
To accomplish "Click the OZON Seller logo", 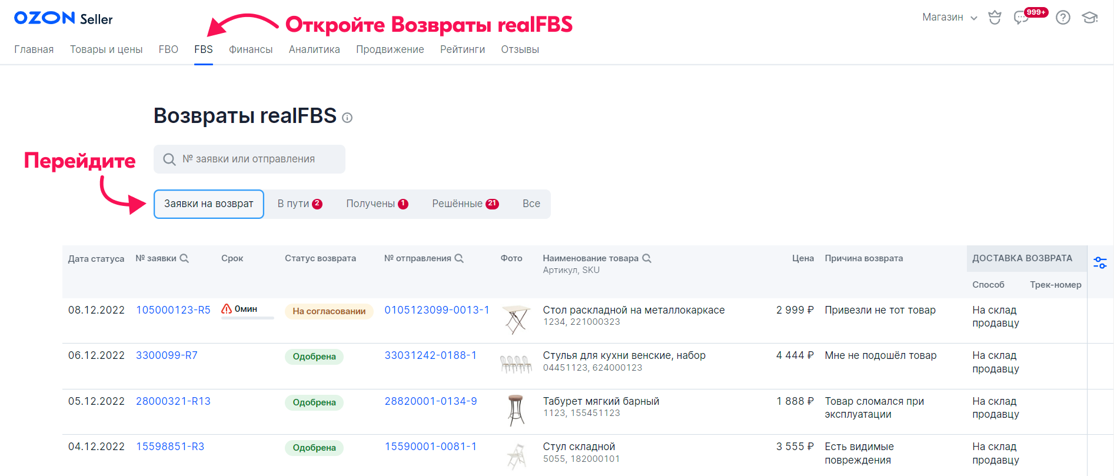I will [64, 18].
